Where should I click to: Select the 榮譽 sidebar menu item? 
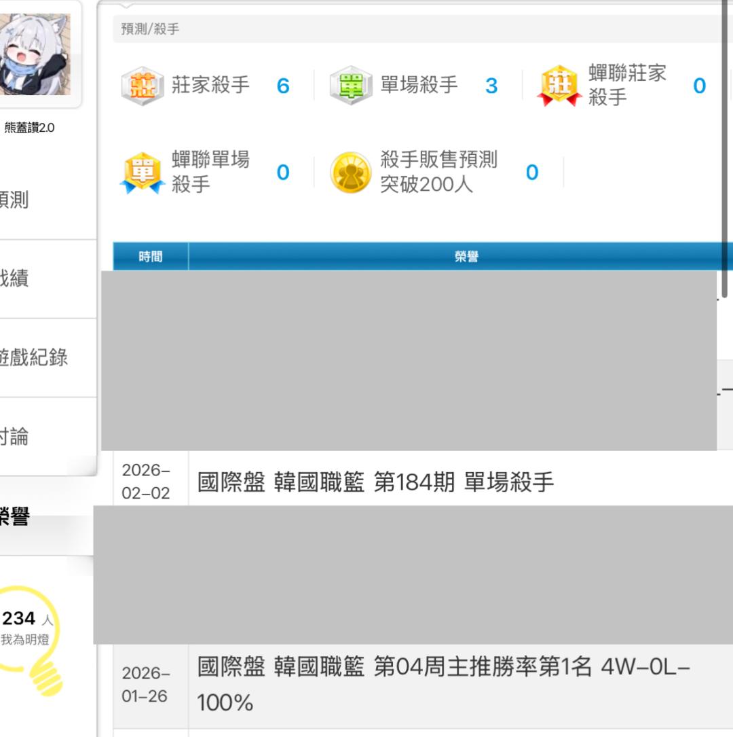(x=15, y=516)
